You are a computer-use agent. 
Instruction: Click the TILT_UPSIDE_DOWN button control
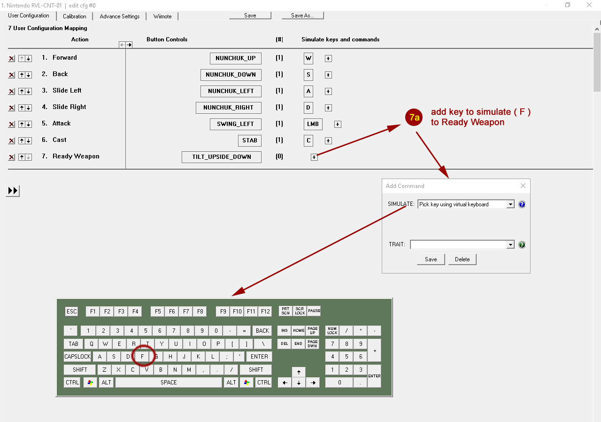[222, 157]
